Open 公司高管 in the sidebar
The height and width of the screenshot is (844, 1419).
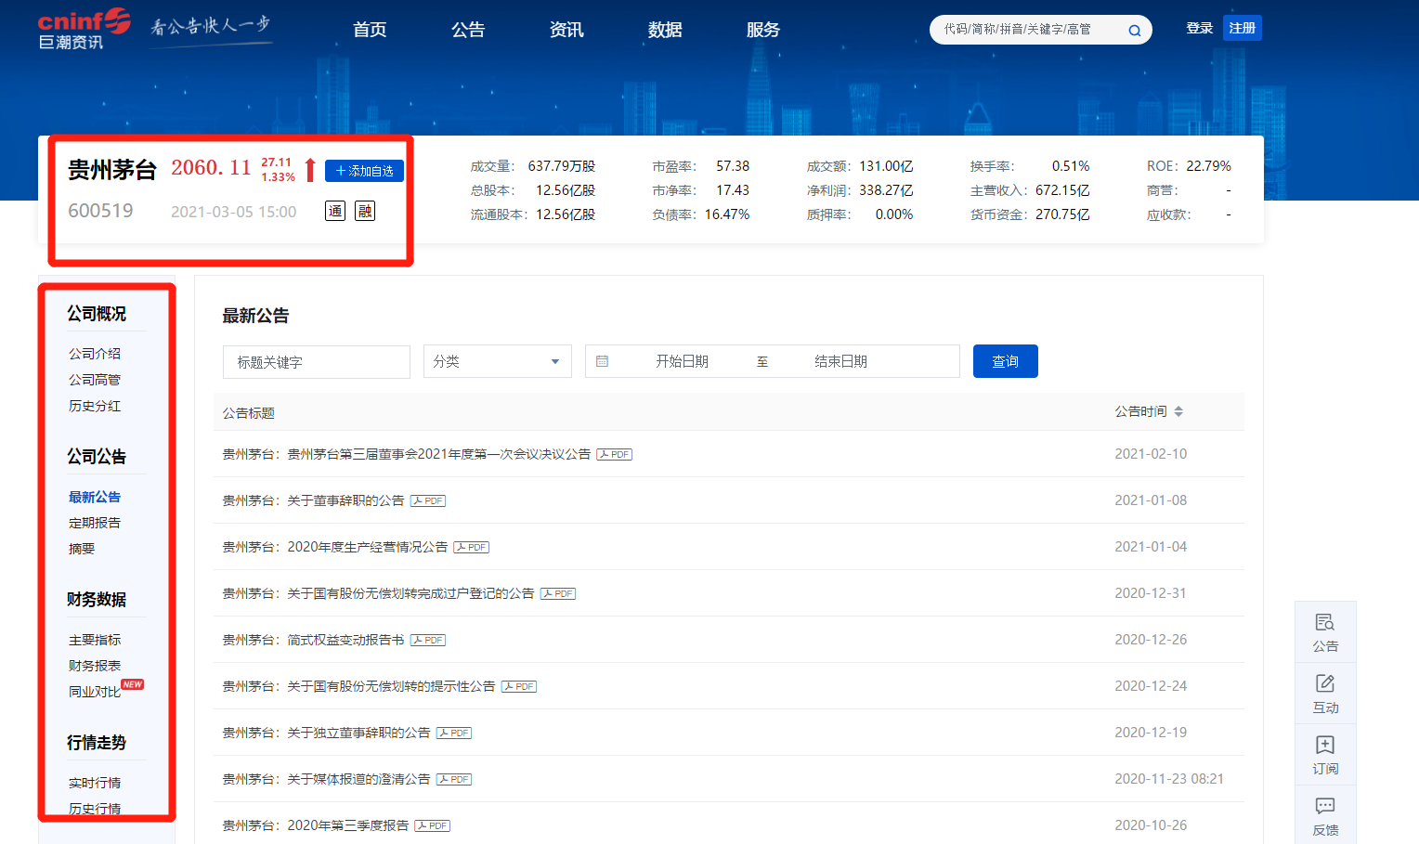click(x=95, y=380)
